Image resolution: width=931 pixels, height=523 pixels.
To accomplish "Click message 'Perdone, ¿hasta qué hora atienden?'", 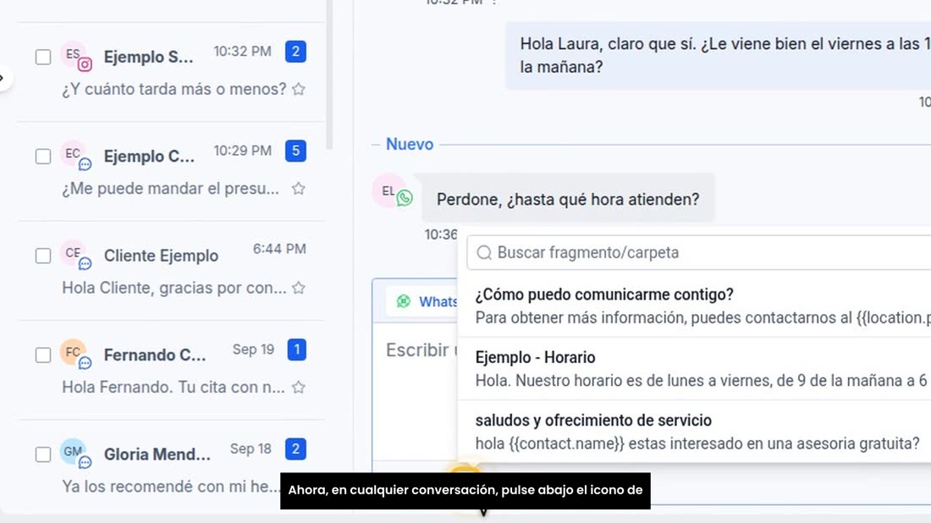I will (x=568, y=200).
